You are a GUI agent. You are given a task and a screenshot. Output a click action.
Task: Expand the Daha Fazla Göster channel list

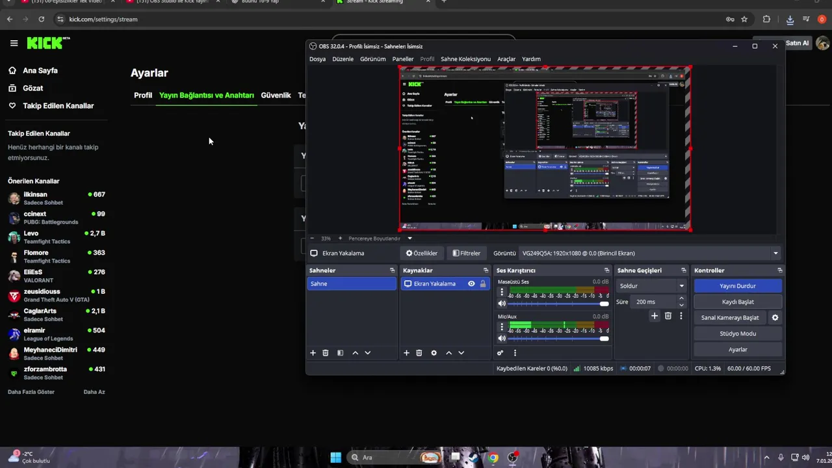click(x=31, y=392)
